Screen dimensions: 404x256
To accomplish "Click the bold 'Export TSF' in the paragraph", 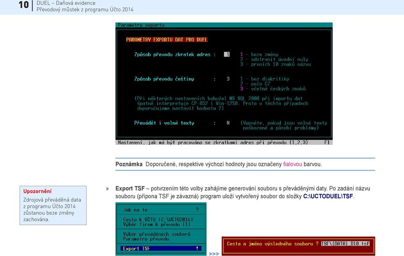I will tap(130, 189).
